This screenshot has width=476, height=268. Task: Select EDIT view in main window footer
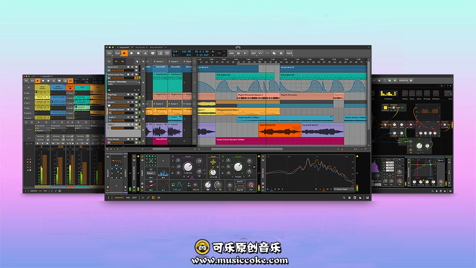[134, 198]
